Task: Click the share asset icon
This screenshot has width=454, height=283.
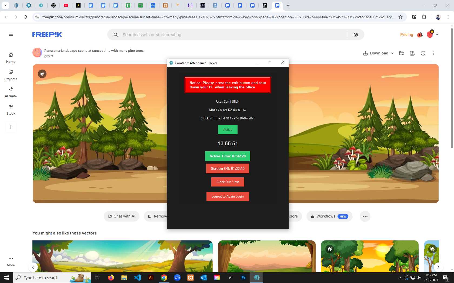Action: (412, 53)
